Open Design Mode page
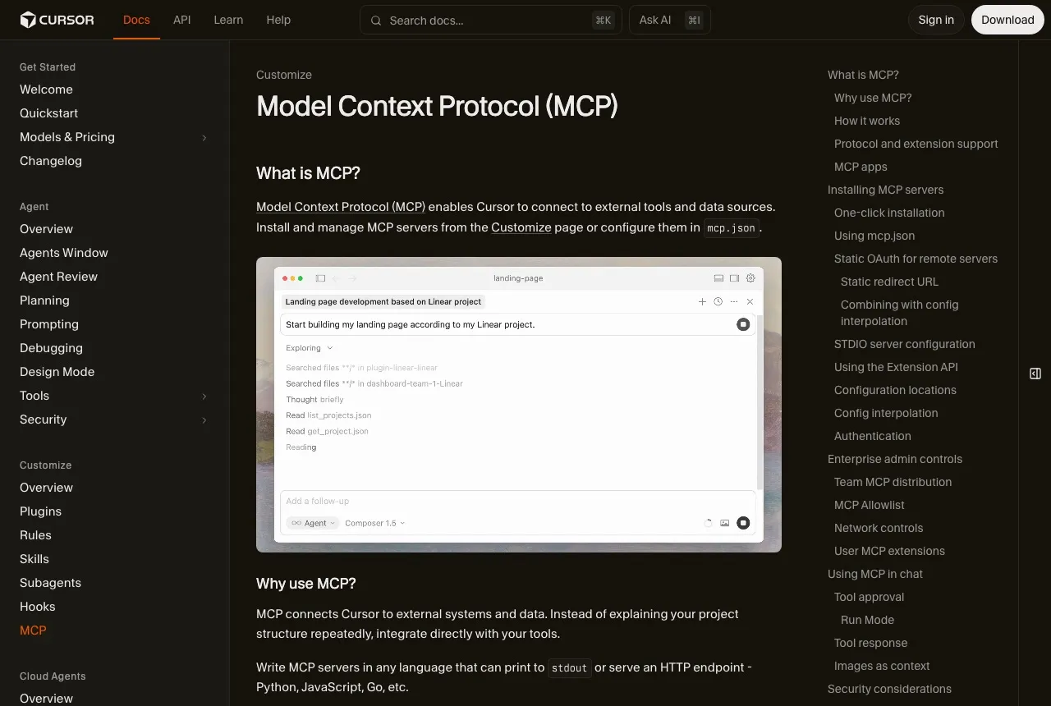Screen dimensions: 1051x706 (57, 372)
